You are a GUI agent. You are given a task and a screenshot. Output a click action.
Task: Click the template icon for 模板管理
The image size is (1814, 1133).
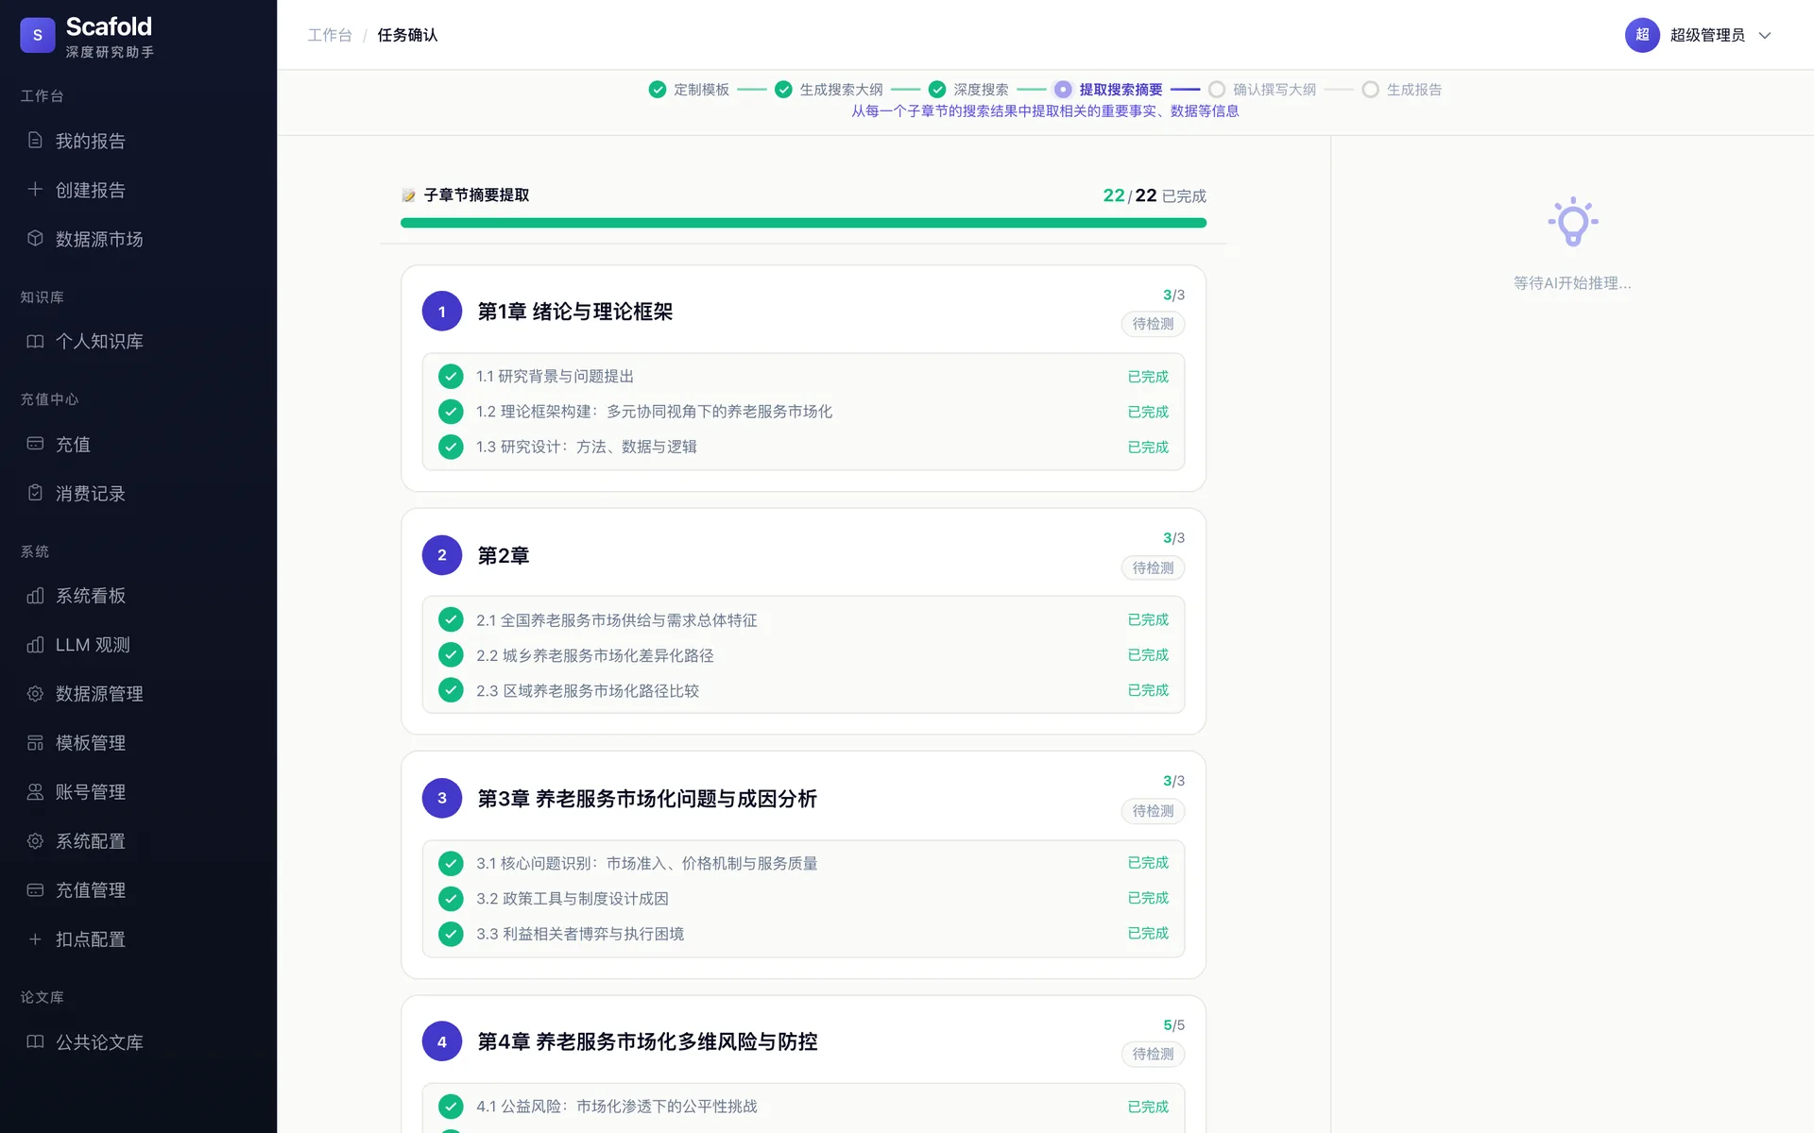[35, 743]
